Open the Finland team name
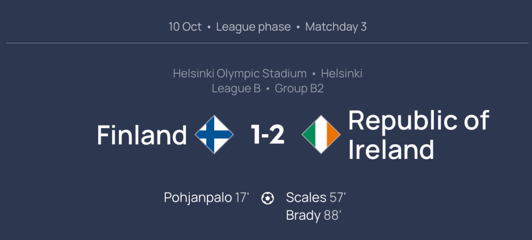 (142, 135)
